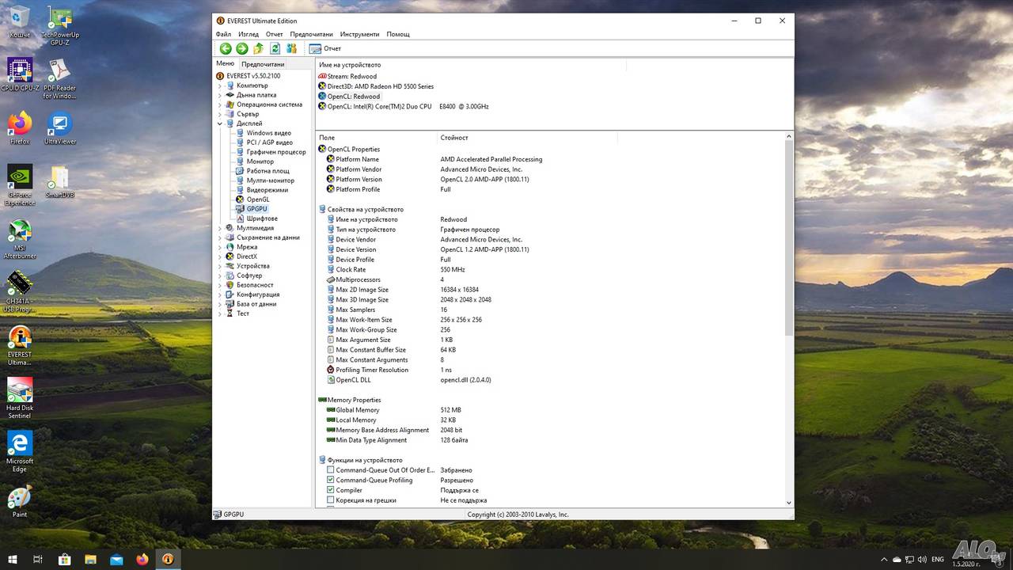Expand the Съхранение на данни node
Screen dimensions: 1013x570
[220, 237]
